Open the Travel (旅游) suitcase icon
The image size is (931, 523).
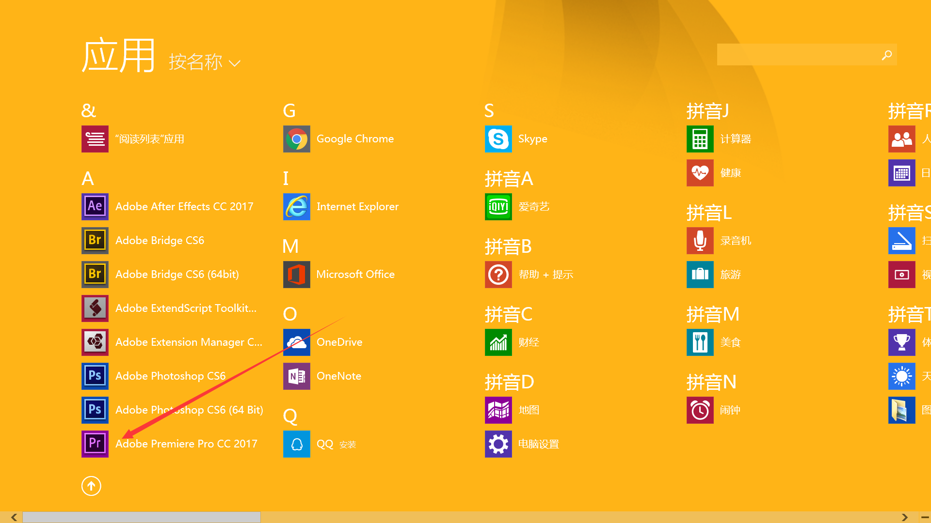700,275
